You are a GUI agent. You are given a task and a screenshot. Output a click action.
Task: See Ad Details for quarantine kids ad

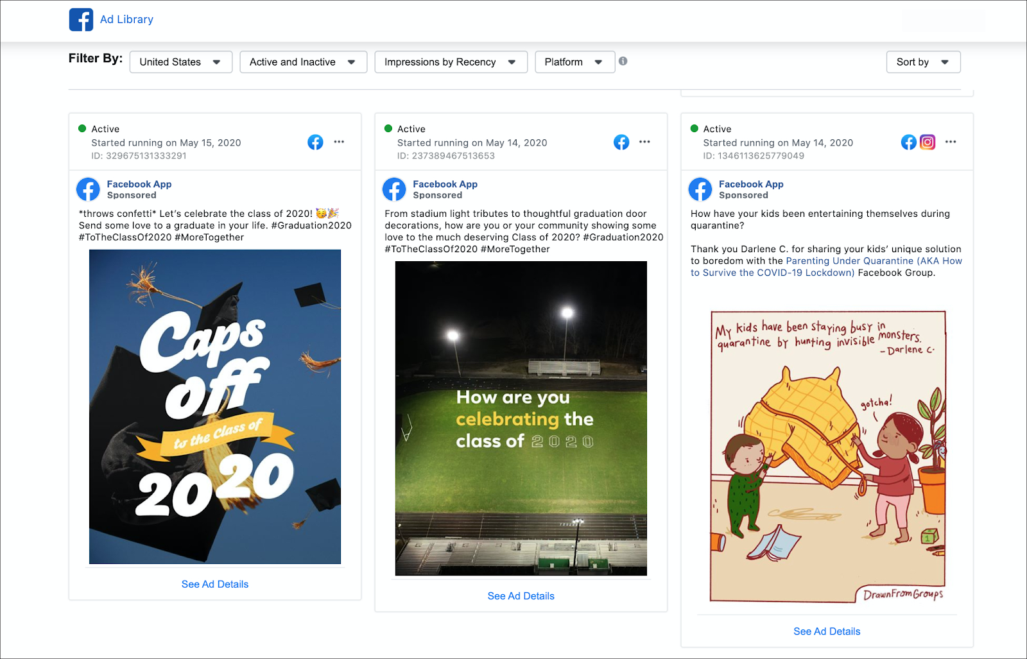click(827, 631)
